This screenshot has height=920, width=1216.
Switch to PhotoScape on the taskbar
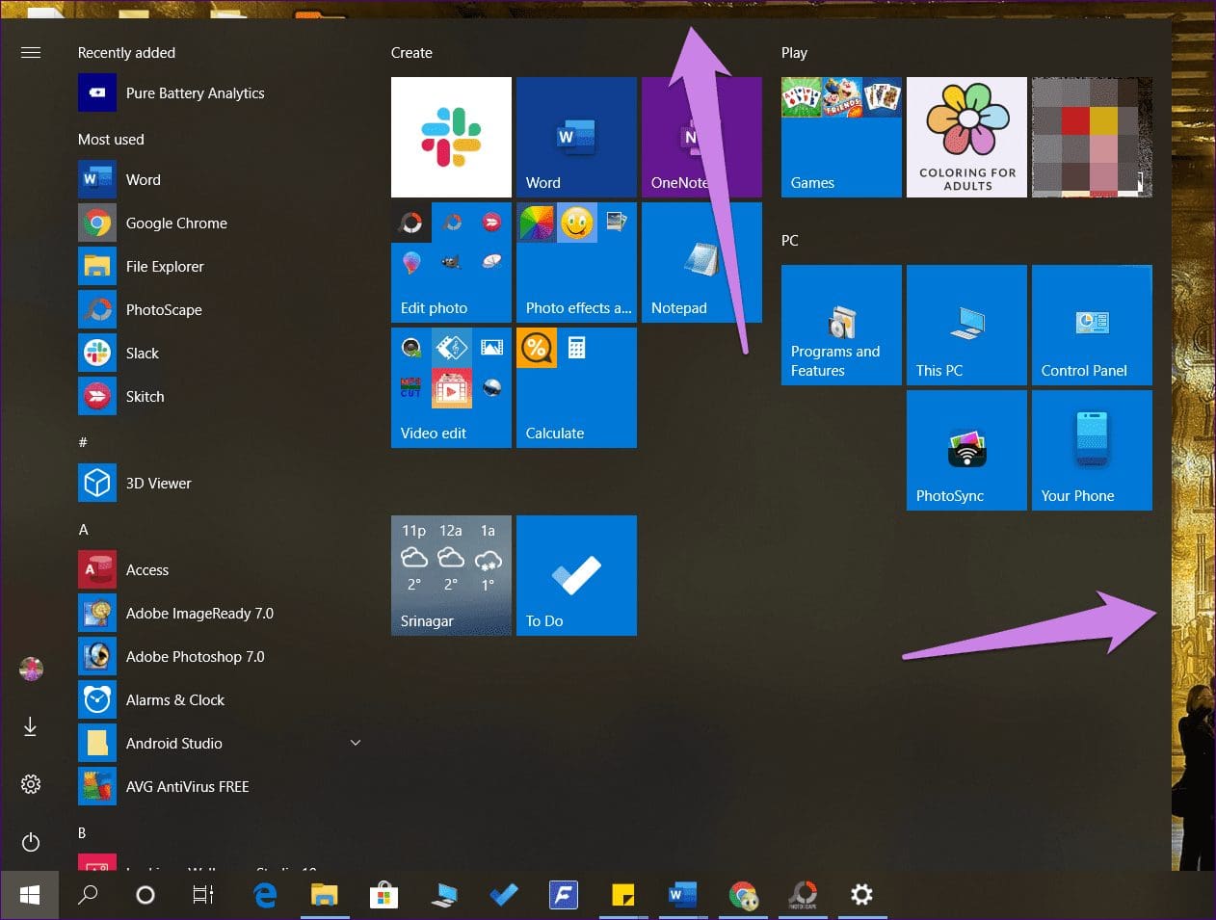coord(803,895)
